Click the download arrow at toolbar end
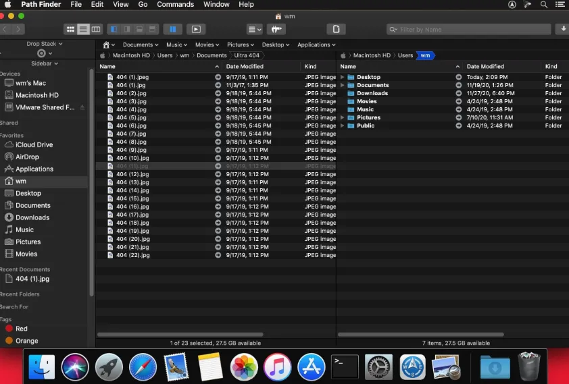The image size is (569, 384). [563, 29]
